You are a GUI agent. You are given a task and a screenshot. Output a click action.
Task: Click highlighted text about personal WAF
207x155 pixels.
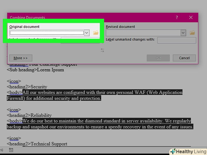[102, 92]
